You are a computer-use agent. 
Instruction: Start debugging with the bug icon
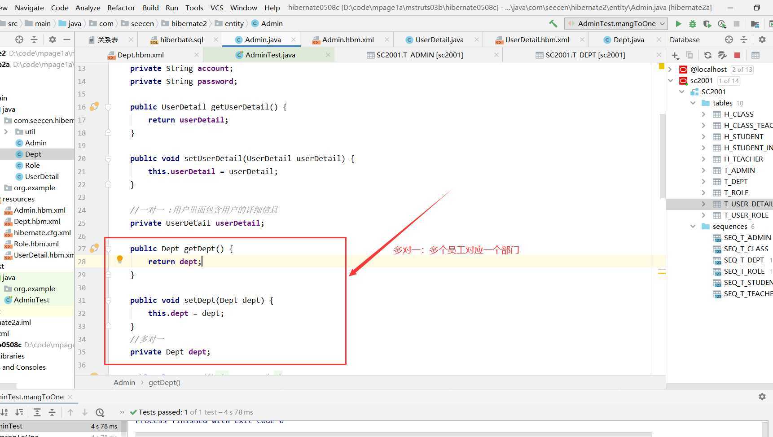(693, 24)
